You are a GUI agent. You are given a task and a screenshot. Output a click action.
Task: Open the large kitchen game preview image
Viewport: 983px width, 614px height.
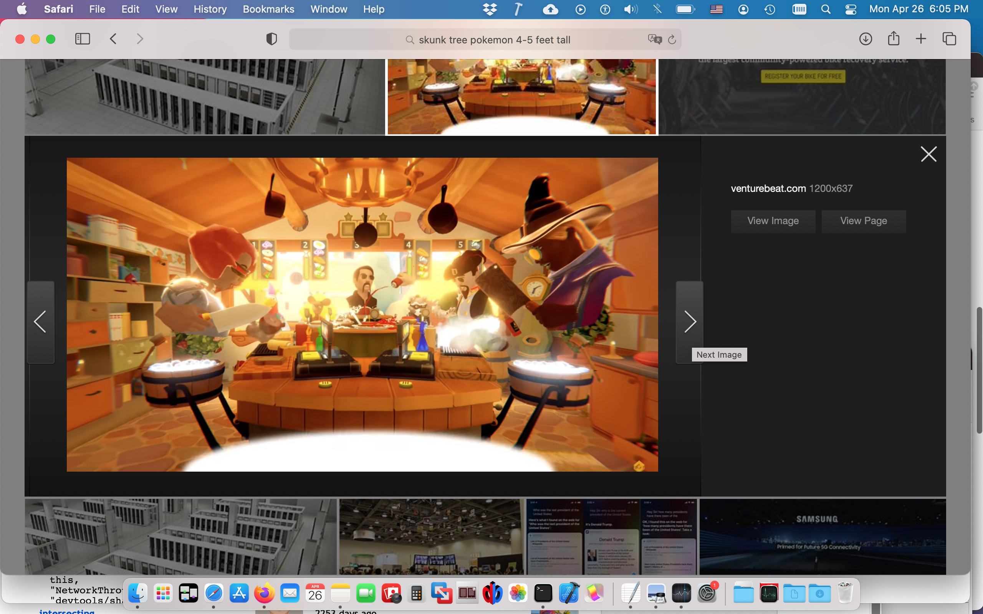[362, 314]
